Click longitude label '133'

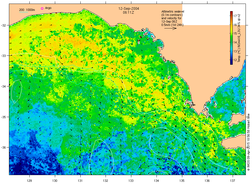point(131,181)
